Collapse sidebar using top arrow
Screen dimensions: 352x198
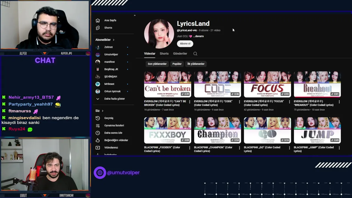tap(134, 15)
